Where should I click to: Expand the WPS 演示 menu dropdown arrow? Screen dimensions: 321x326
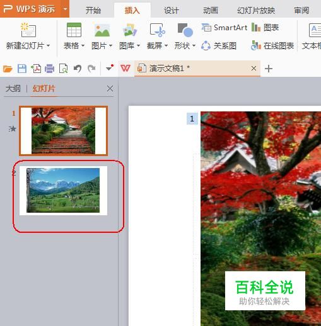[65, 9]
